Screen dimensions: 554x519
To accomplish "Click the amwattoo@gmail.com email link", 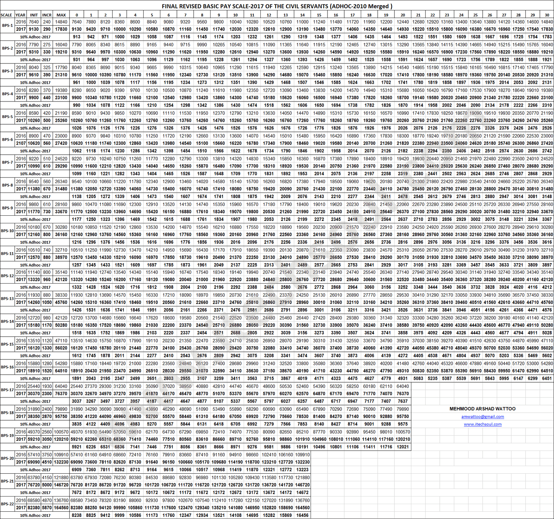I will click(x=482, y=417).
